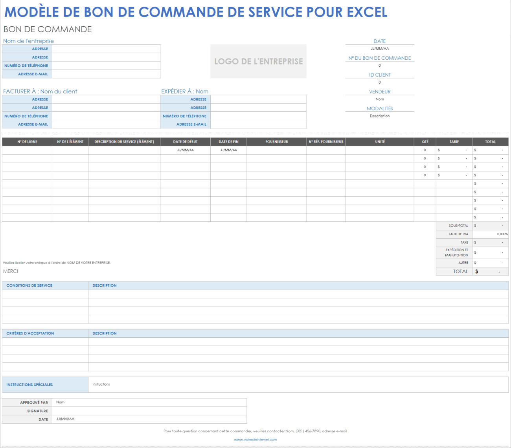Select the first DESCRIPTION DU SERVICE cell

point(124,150)
